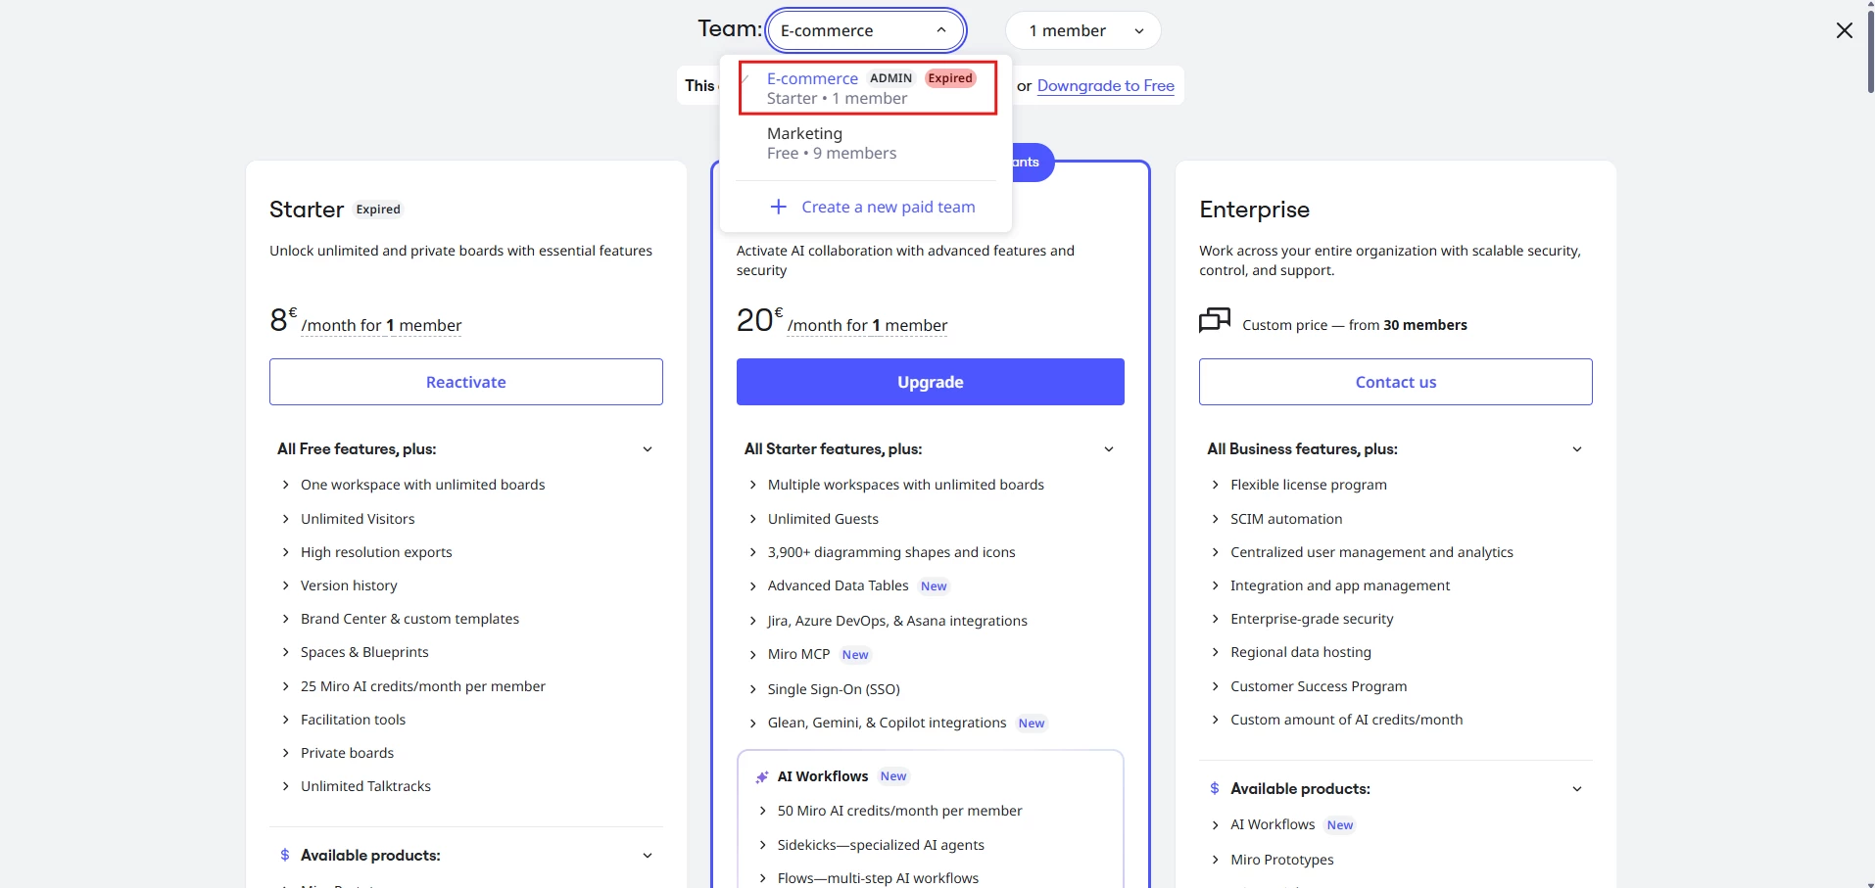
Task: Select the Marketing team from the list
Action: click(x=866, y=143)
